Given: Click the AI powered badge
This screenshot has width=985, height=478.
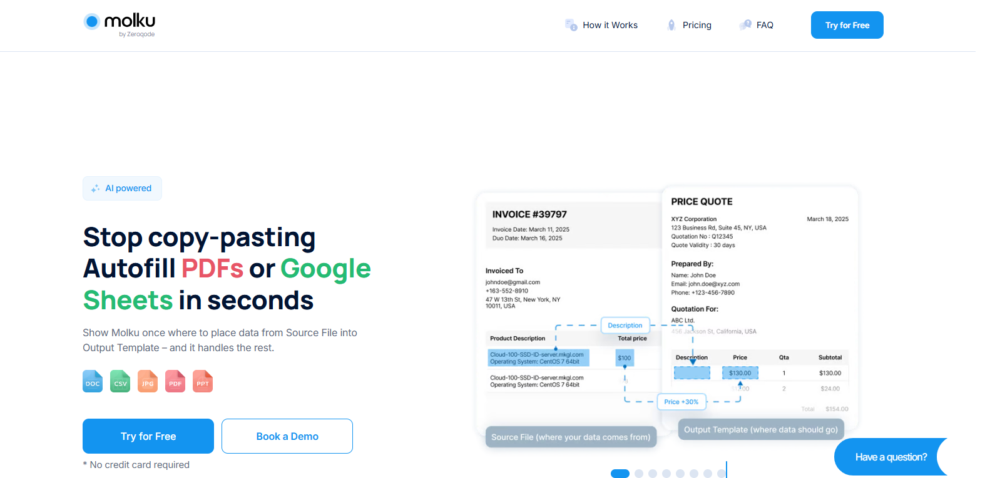Looking at the screenshot, I should pos(122,188).
